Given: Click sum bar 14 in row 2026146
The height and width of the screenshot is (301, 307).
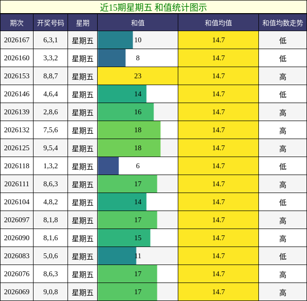Looking at the screenshot, I should click(122, 94).
